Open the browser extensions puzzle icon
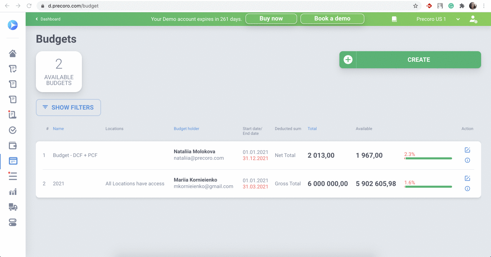This screenshot has width=491, height=257. tap(462, 6)
